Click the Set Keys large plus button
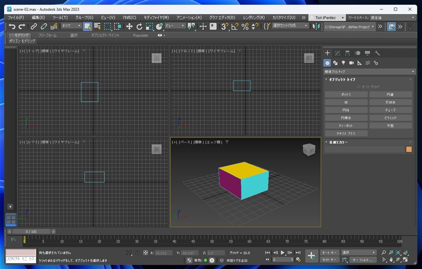The width and height of the screenshot is (422, 269). [312, 256]
